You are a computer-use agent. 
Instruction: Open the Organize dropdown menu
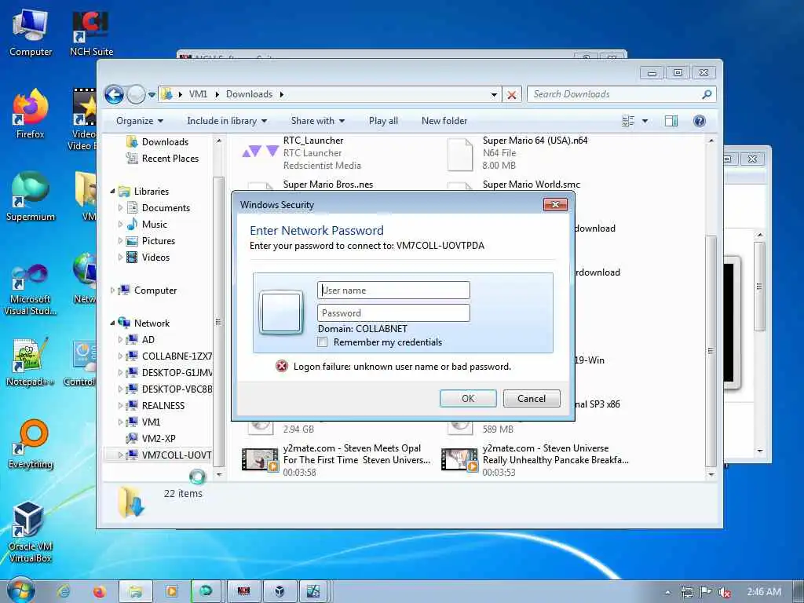140,121
